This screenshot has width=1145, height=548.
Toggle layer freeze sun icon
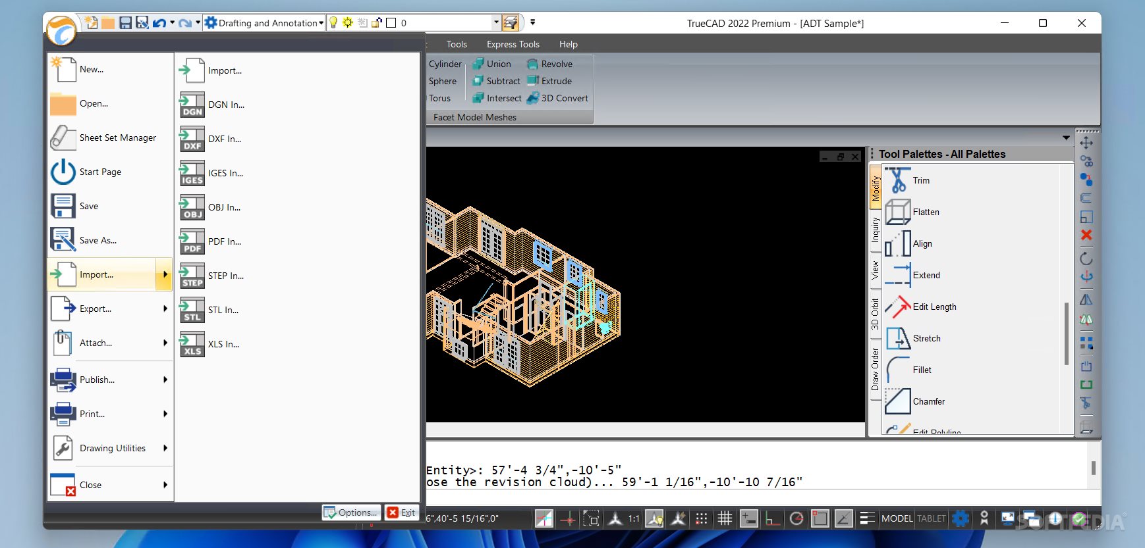(348, 22)
